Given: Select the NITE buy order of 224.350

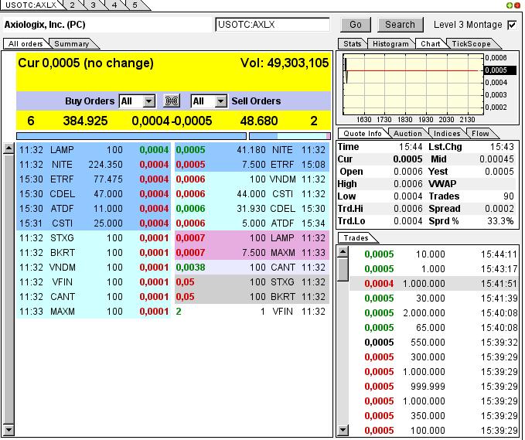Looking at the screenshot, I should pyautogui.click(x=94, y=165).
